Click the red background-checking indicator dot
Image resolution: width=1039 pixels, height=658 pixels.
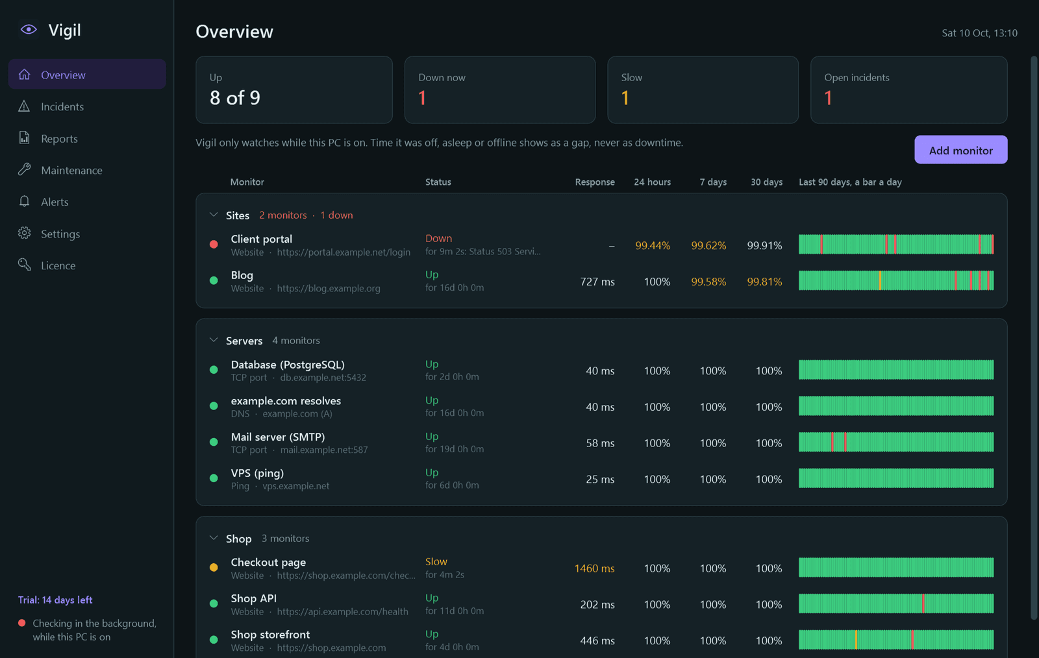(x=22, y=623)
